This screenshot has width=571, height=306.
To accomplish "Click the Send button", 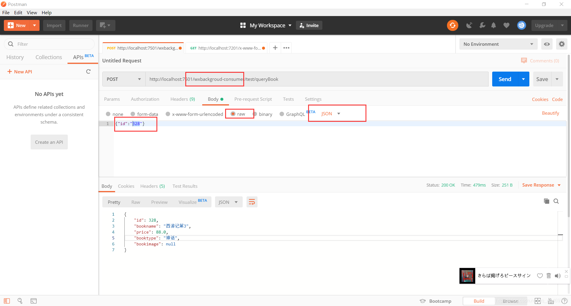I will 505,79.
